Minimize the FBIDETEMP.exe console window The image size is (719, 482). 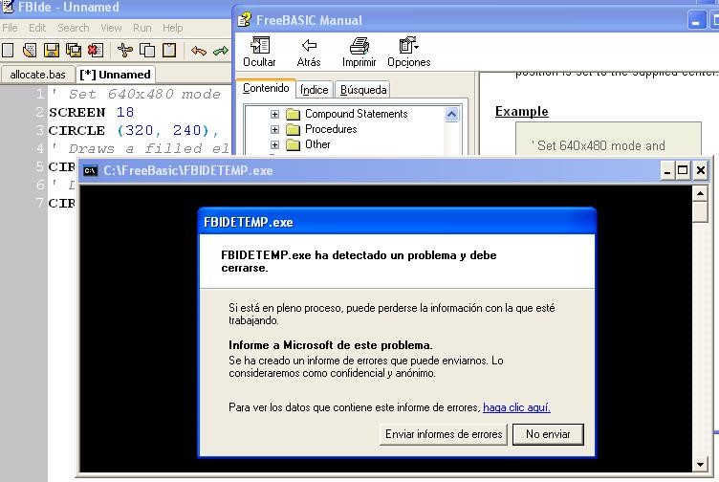(x=667, y=171)
